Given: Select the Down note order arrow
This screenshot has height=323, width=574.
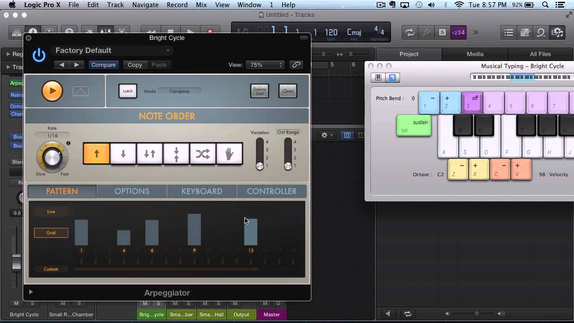Looking at the screenshot, I should (123, 154).
